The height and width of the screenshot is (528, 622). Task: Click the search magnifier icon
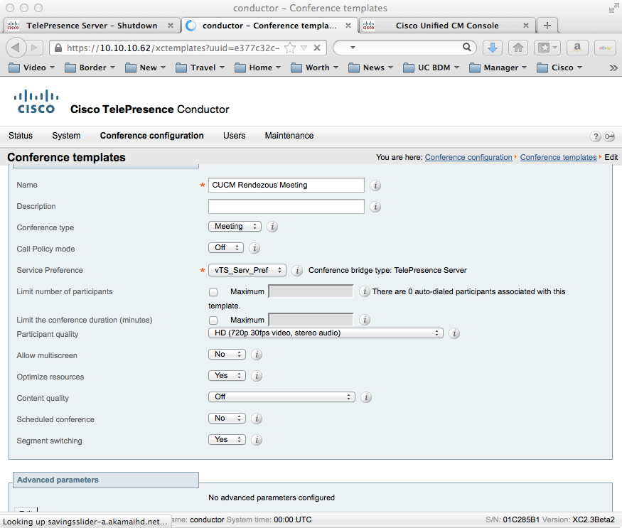pyautogui.click(x=467, y=48)
